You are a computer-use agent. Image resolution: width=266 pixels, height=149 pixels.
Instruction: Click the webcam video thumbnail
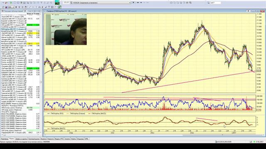[x=66, y=29]
